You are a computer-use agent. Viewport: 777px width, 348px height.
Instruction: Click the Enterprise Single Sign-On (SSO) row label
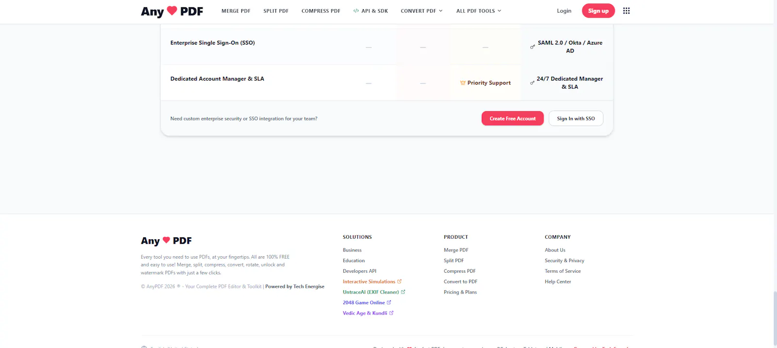[213, 43]
